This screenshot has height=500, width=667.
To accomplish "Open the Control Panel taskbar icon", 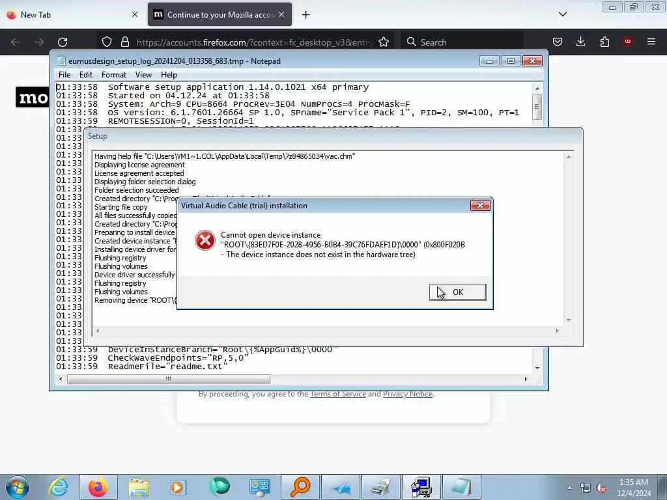I will [259, 487].
